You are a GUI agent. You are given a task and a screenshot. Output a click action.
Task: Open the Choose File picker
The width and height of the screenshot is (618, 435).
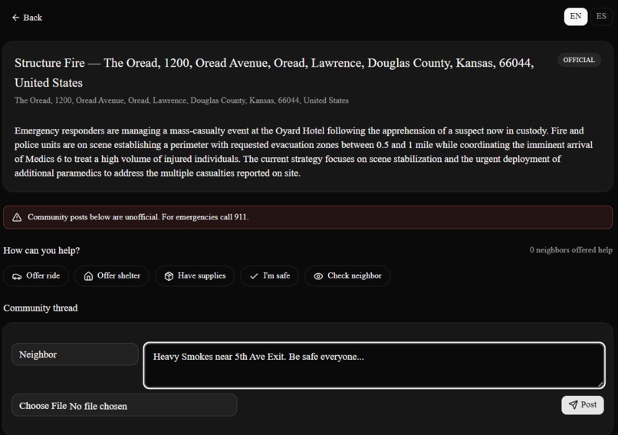124,405
